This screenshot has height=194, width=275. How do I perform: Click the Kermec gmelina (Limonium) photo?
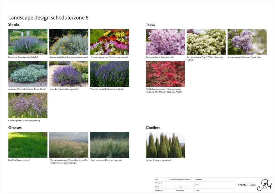[28, 105]
